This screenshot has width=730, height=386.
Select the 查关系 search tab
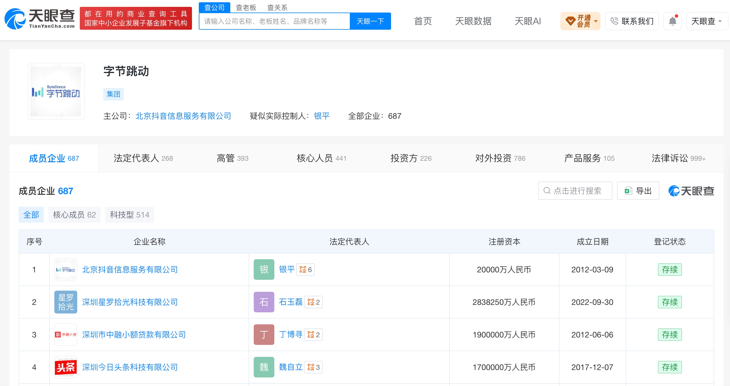[277, 7]
